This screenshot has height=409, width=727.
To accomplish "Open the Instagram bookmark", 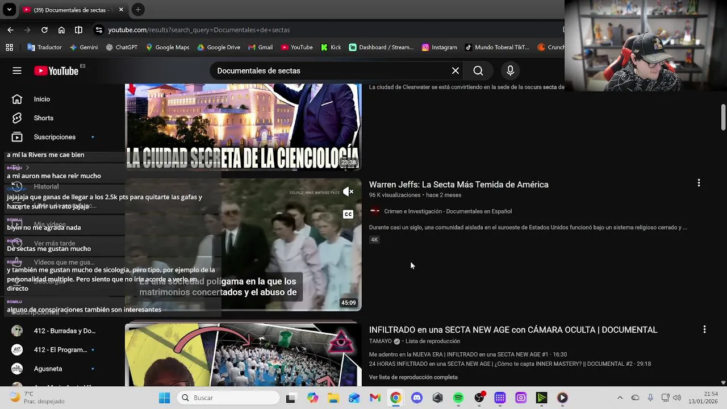I will pyautogui.click(x=439, y=47).
